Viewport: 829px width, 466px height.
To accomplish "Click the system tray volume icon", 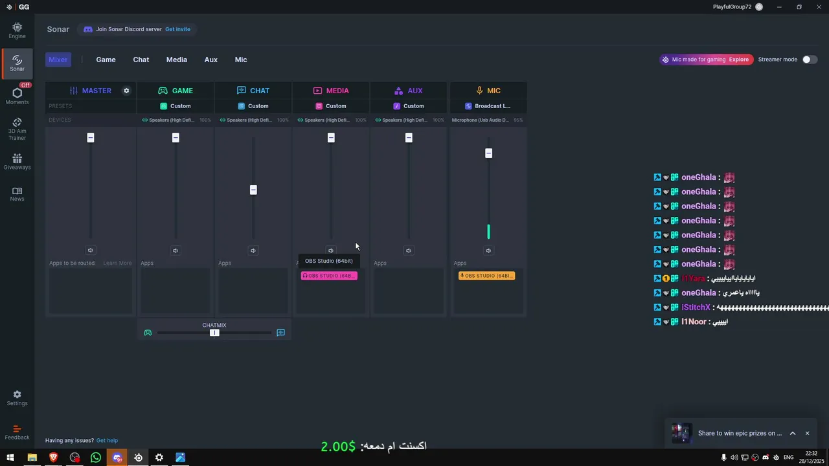I will pos(734,458).
